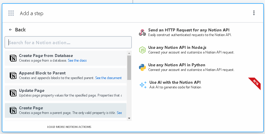Click Ask AI to generate code for Notion text

tap(175, 87)
